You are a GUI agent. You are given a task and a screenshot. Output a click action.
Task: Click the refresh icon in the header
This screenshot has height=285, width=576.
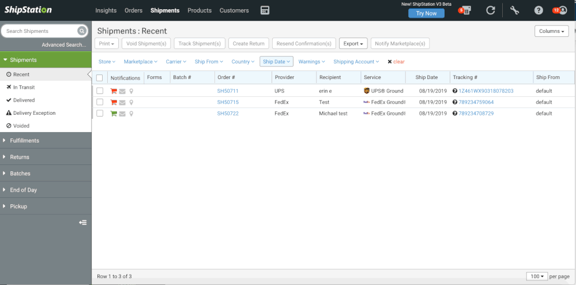(x=491, y=10)
